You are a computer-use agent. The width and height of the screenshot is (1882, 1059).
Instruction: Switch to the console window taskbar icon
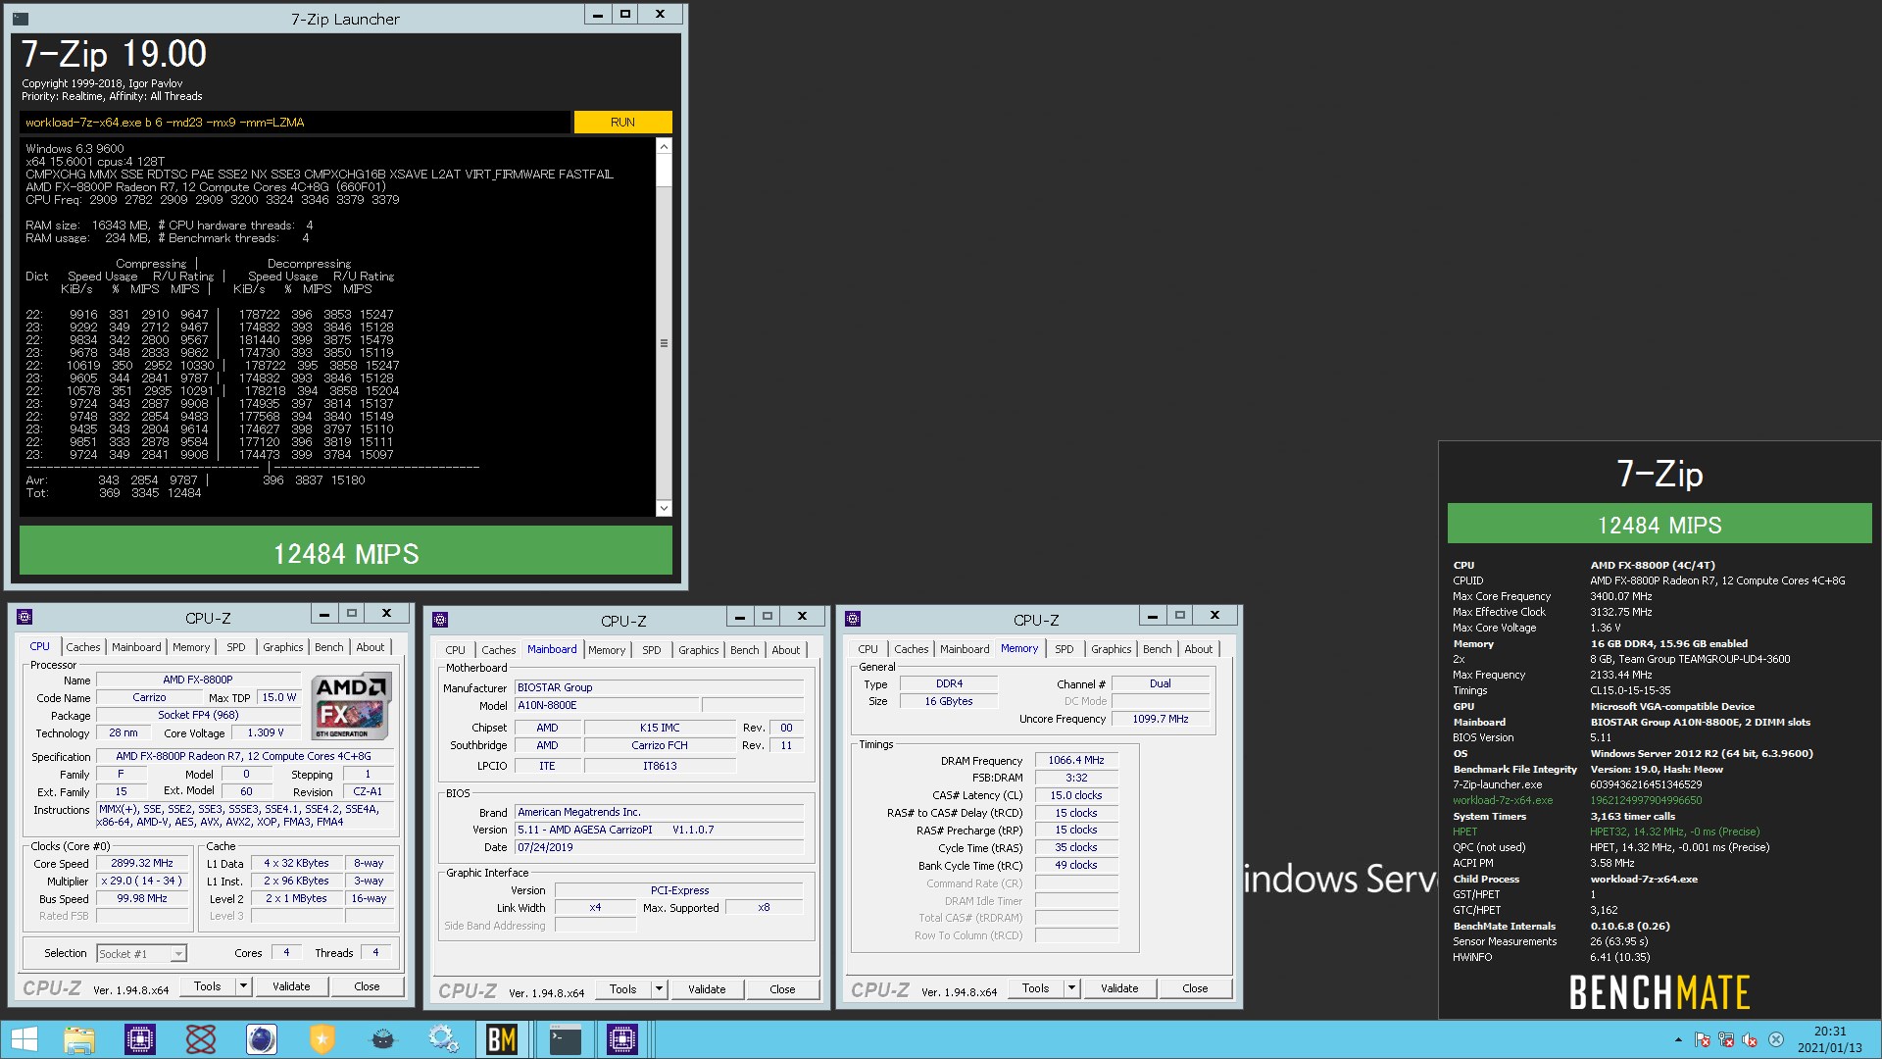click(x=566, y=1039)
